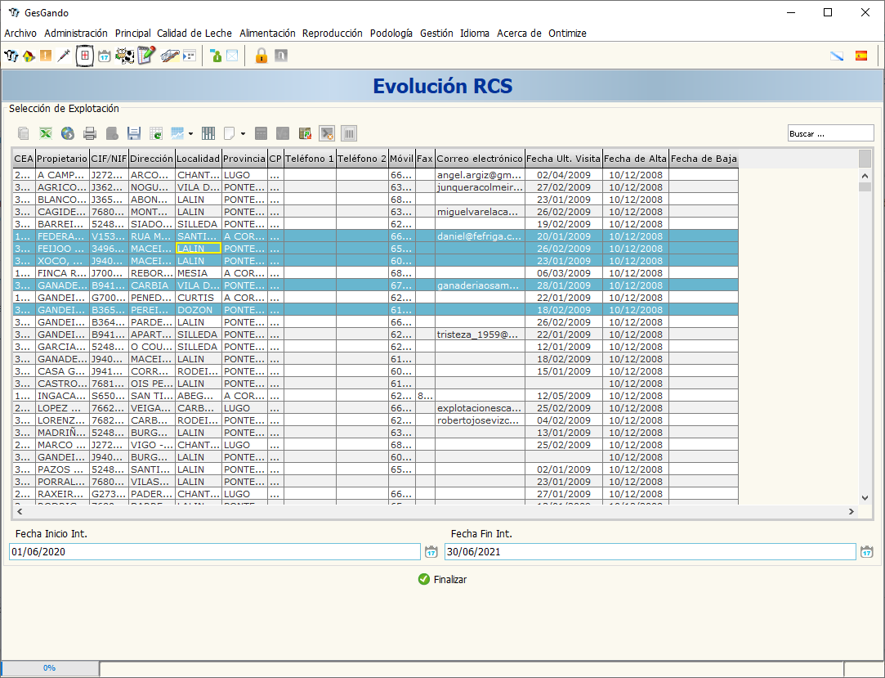
Task: Click the vertical bars icon ending the table toolbar
Action: 350,133
